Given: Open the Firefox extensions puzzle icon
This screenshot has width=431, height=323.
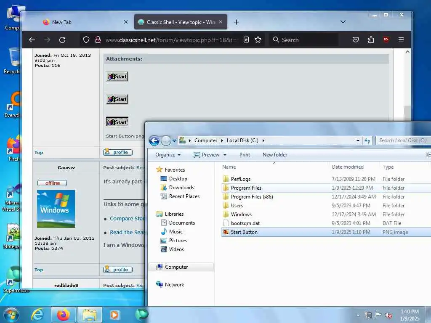Looking at the screenshot, I should (x=371, y=40).
